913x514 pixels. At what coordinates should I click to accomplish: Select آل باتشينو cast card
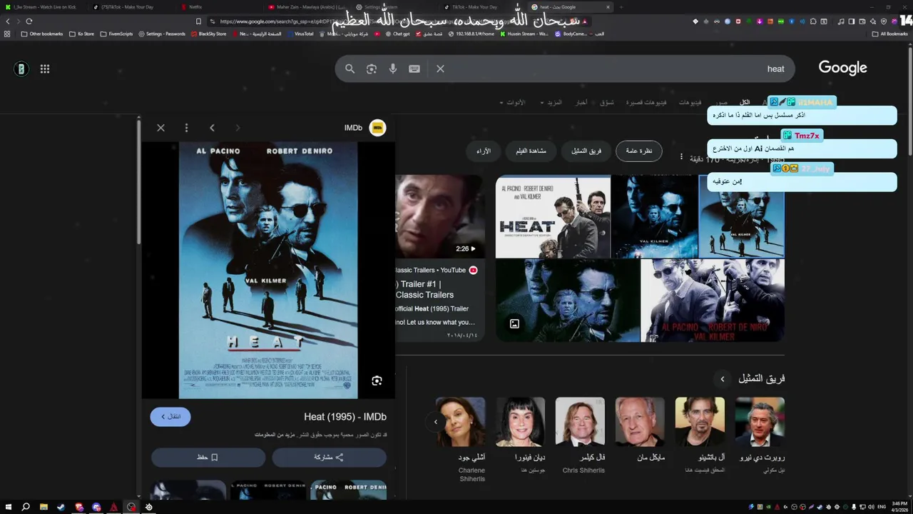pos(700,435)
